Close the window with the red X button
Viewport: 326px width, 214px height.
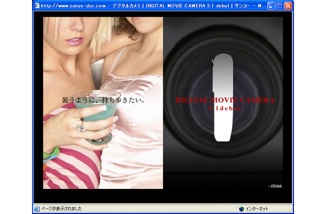[x=288, y=6]
